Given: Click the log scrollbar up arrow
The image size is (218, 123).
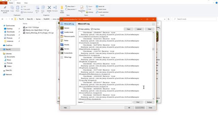Looking at the screenshot, I should click(153, 32).
